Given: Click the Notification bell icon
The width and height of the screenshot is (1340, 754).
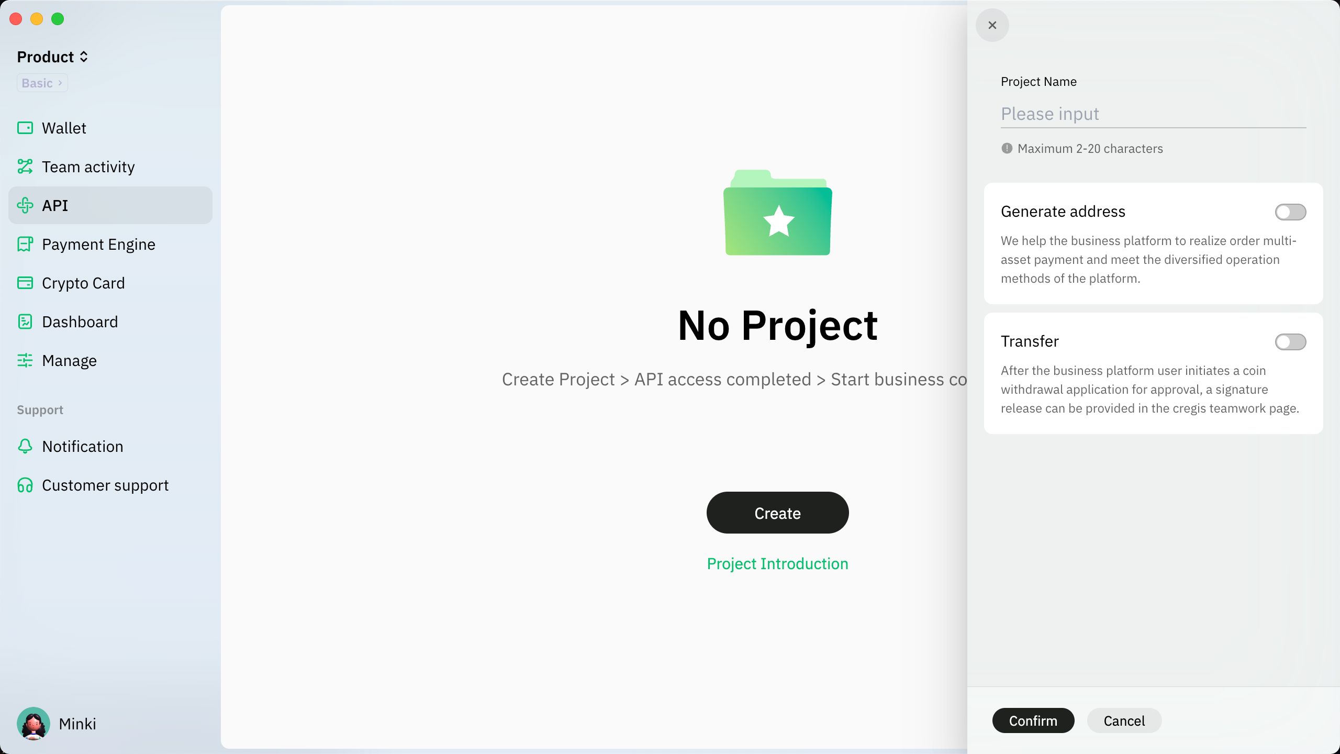Looking at the screenshot, I should coord(25,446).
